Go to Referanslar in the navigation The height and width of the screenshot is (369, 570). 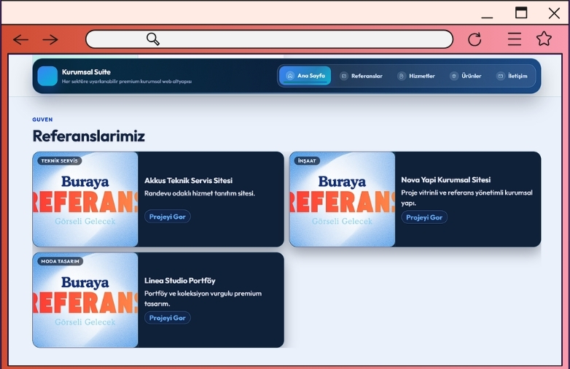[362, 76]
